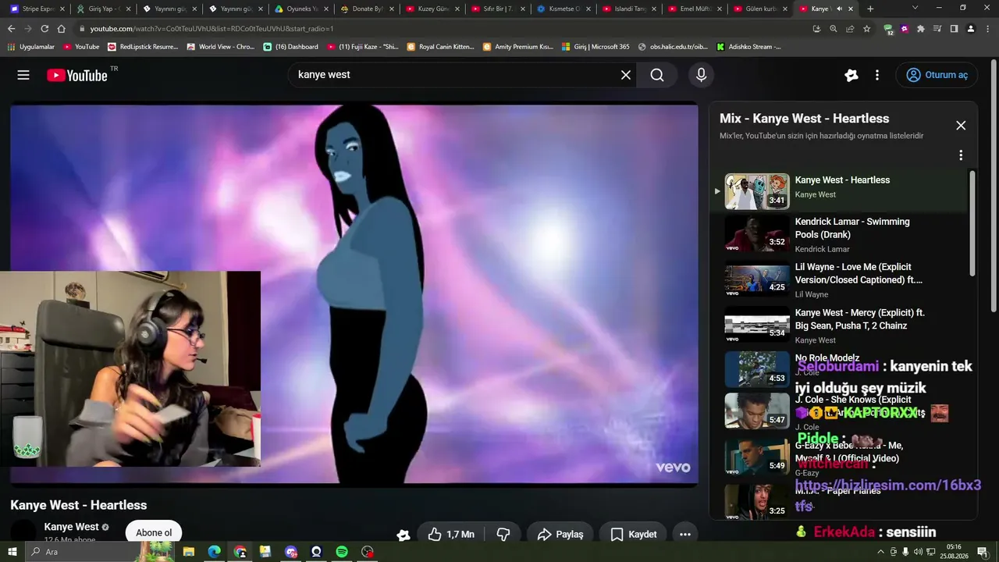Switch to the Kuzey Güney tab
Viewport: 999px width, 562px height.
(433, 9)
